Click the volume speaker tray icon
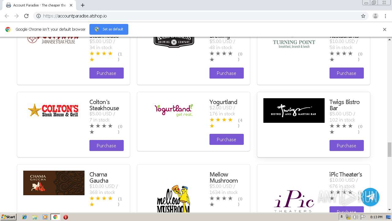This screenshot has height=221, width=392. [355, 217]
